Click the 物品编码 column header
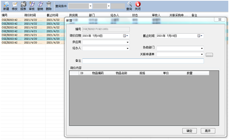229x140 pixels. (103, 73)
